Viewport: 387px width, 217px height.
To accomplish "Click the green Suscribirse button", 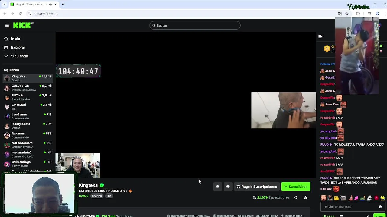I will coord(296,187).
